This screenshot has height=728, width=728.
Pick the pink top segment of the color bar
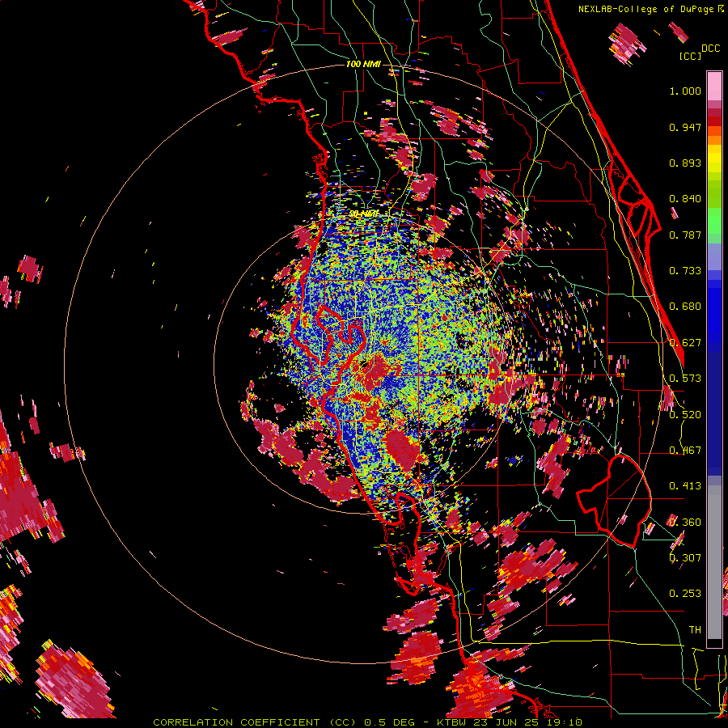click(714, 86)
